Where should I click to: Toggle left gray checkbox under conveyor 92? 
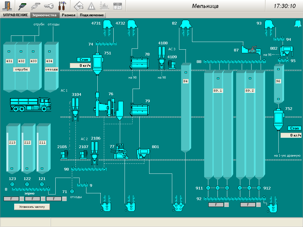[227, 205]
